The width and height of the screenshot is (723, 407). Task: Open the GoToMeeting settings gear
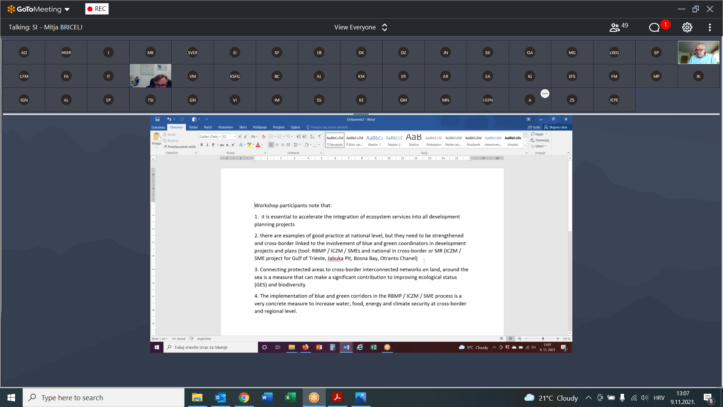[x=687, y=27]
